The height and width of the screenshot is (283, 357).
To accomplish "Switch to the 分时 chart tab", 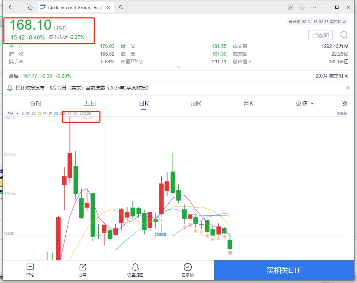I will click(x=36, y=104).
